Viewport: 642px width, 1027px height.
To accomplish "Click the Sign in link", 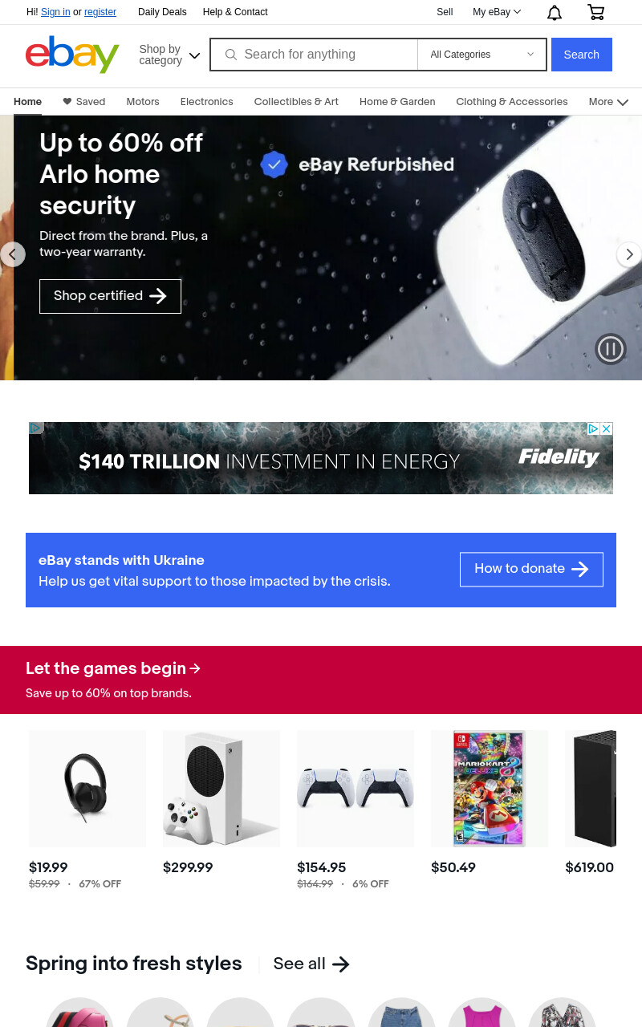I will coord(55,12).
